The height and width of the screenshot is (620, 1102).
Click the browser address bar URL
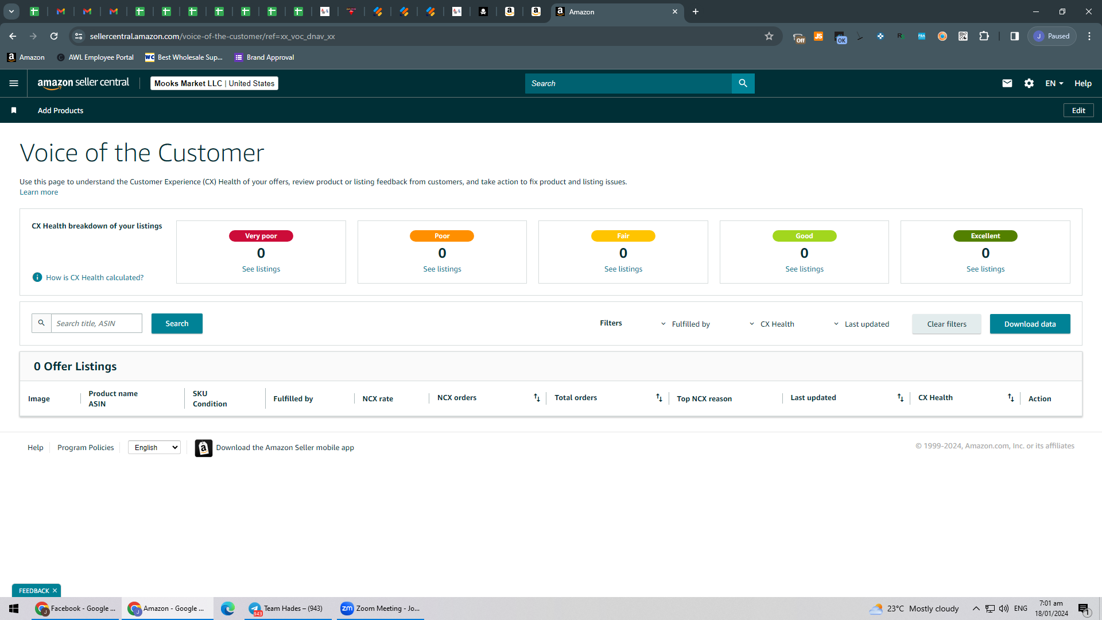[x=212, y=36]
